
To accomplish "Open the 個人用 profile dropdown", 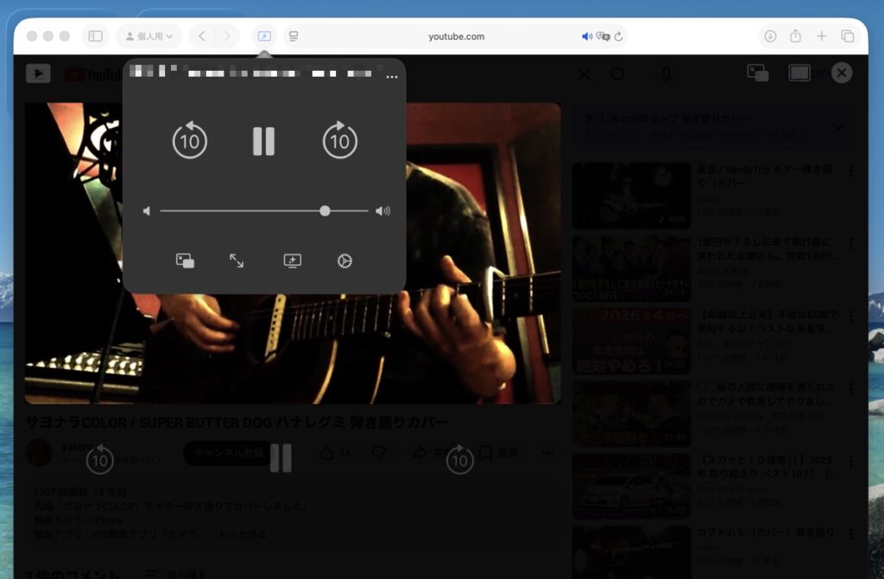I will coord(149,36).
